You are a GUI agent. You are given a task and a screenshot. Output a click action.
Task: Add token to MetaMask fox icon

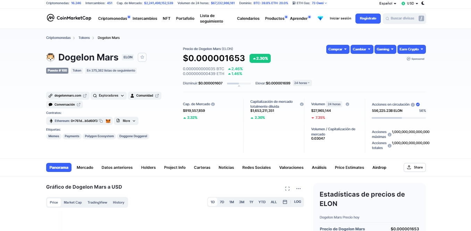(108, 121)
